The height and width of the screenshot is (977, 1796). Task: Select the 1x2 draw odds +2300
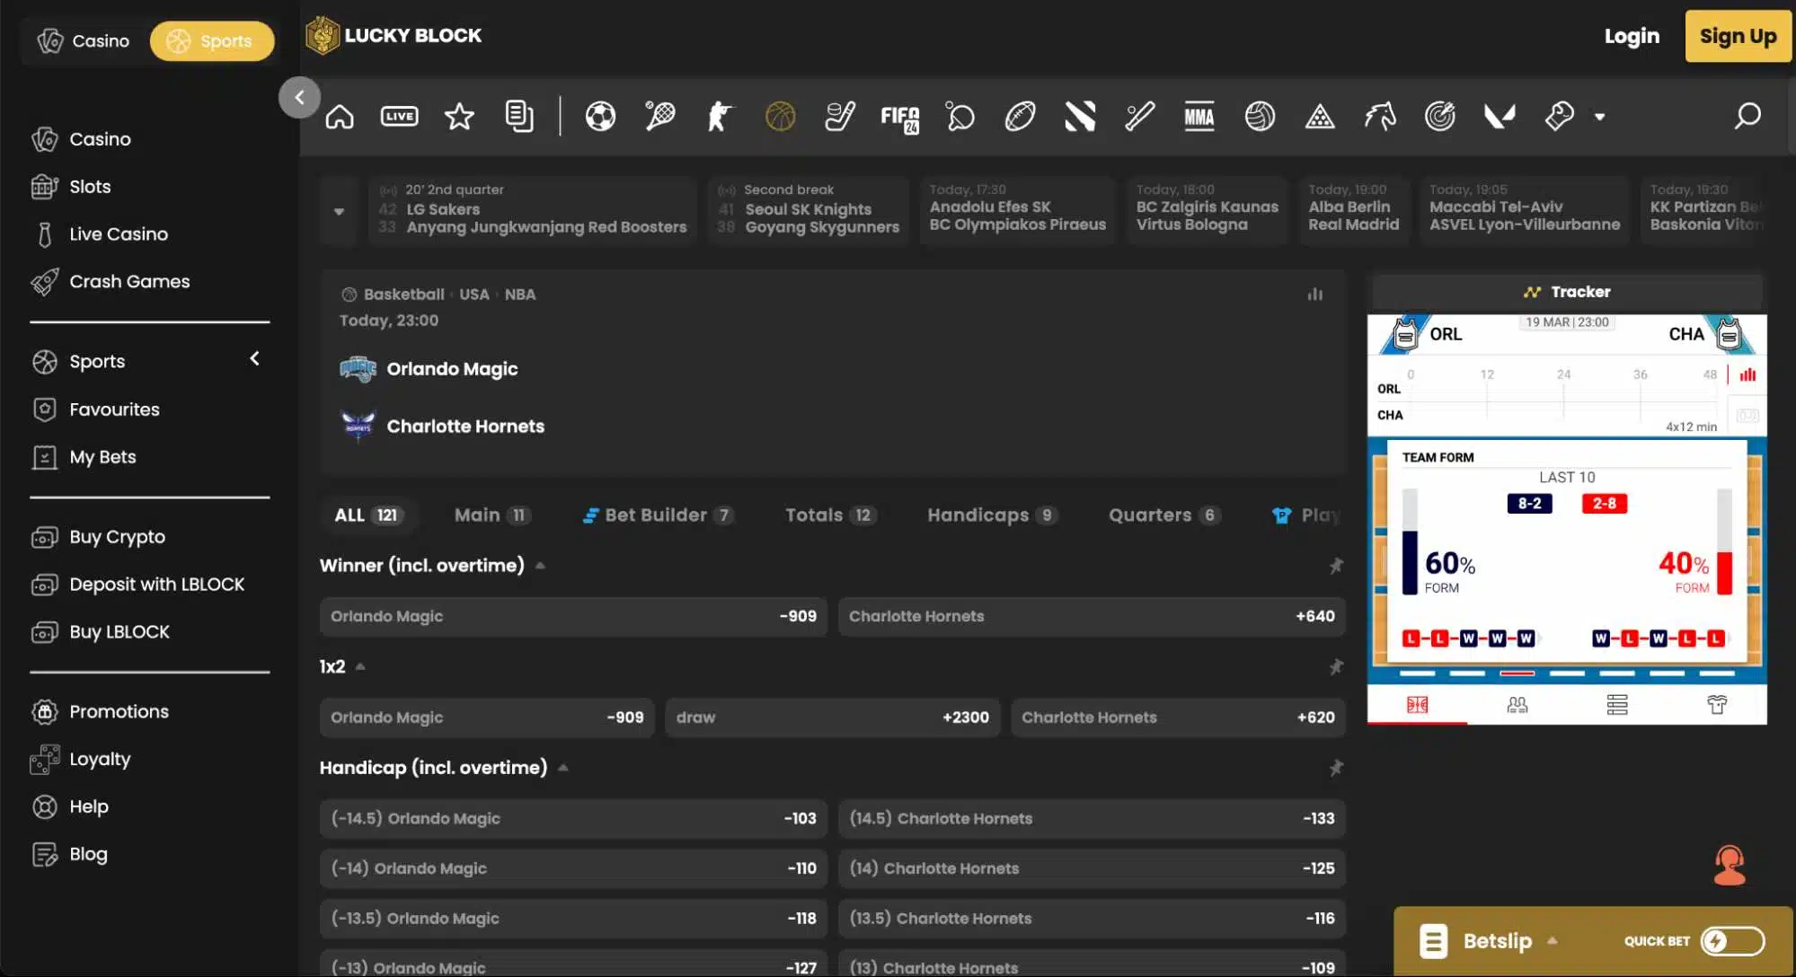point(832,717)
